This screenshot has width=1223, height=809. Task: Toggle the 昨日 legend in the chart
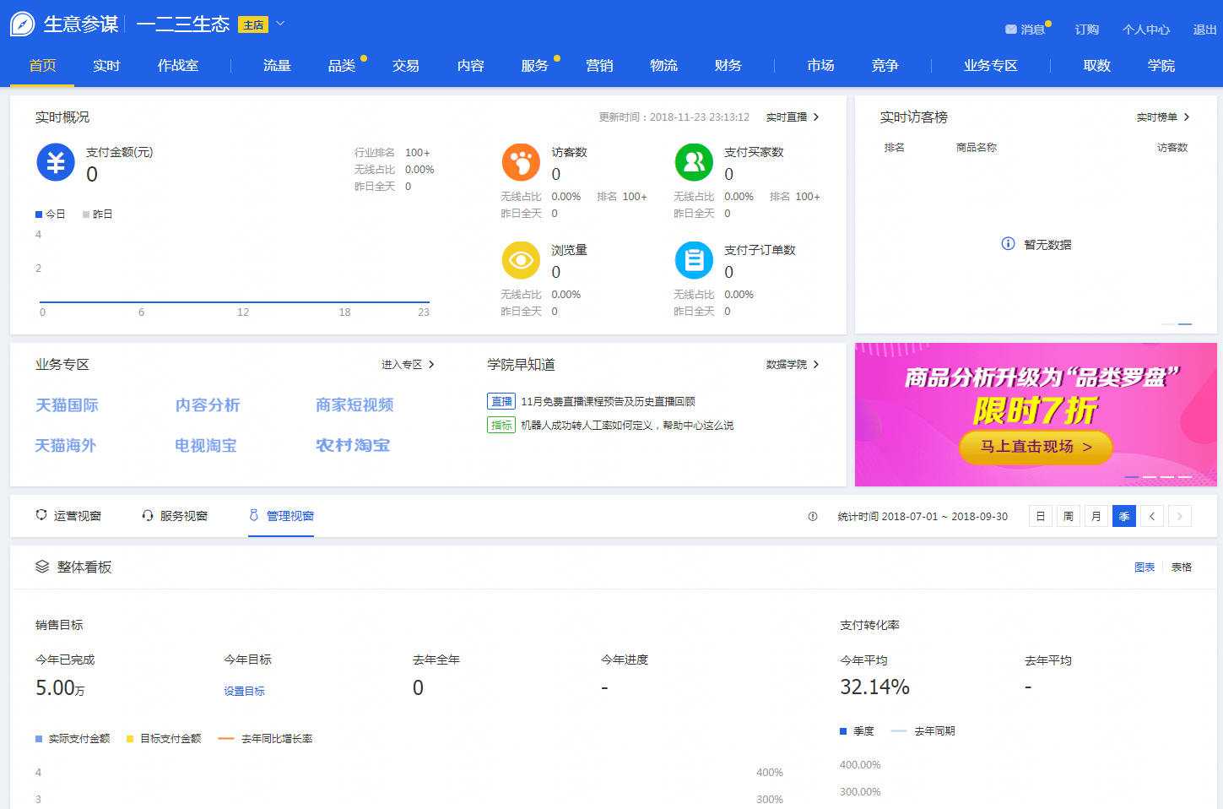pyautogui.click(x=98, y=214)
